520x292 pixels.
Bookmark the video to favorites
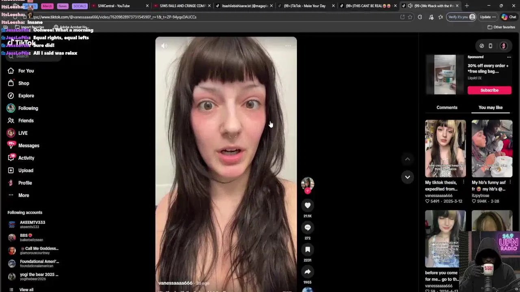pos(308,249)
